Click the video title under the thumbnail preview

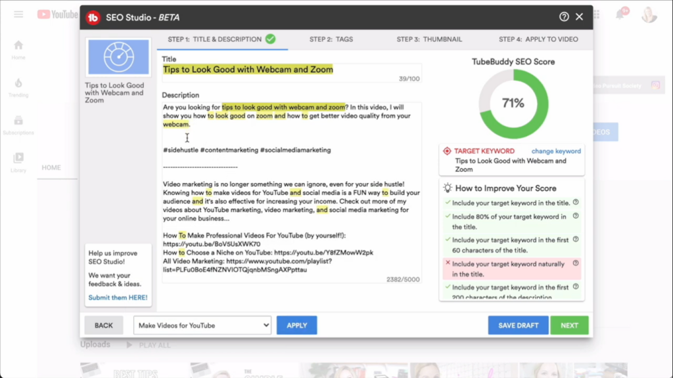coord(114,93)
